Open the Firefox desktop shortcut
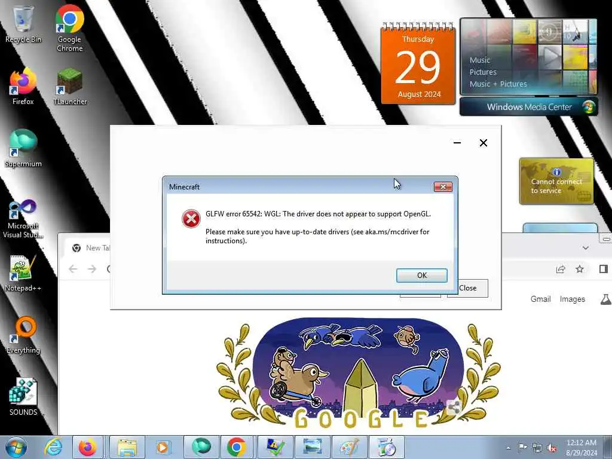Image resolution: width=612 pixels, height=459 pixels. pyautogui.click(x=23, y=87)
